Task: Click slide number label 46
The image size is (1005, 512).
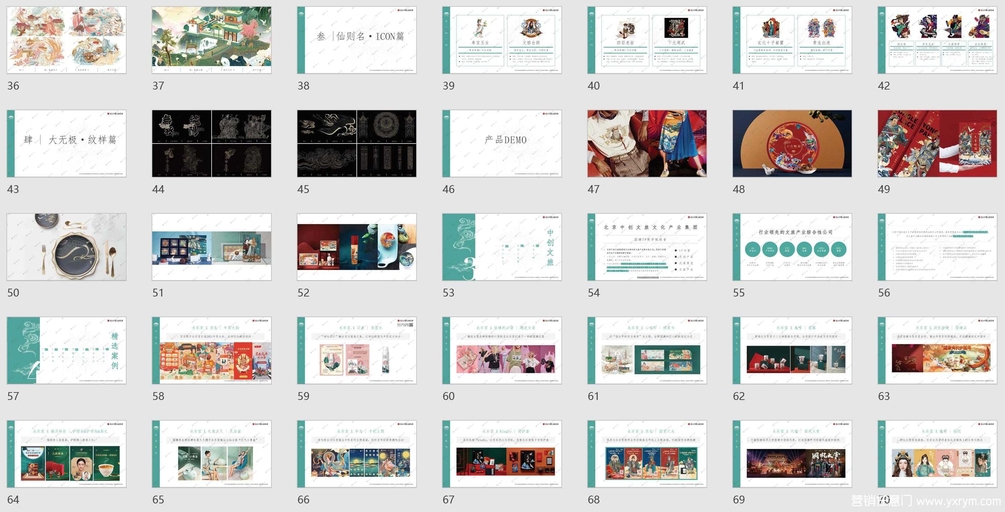Action: tap(449, 189)
